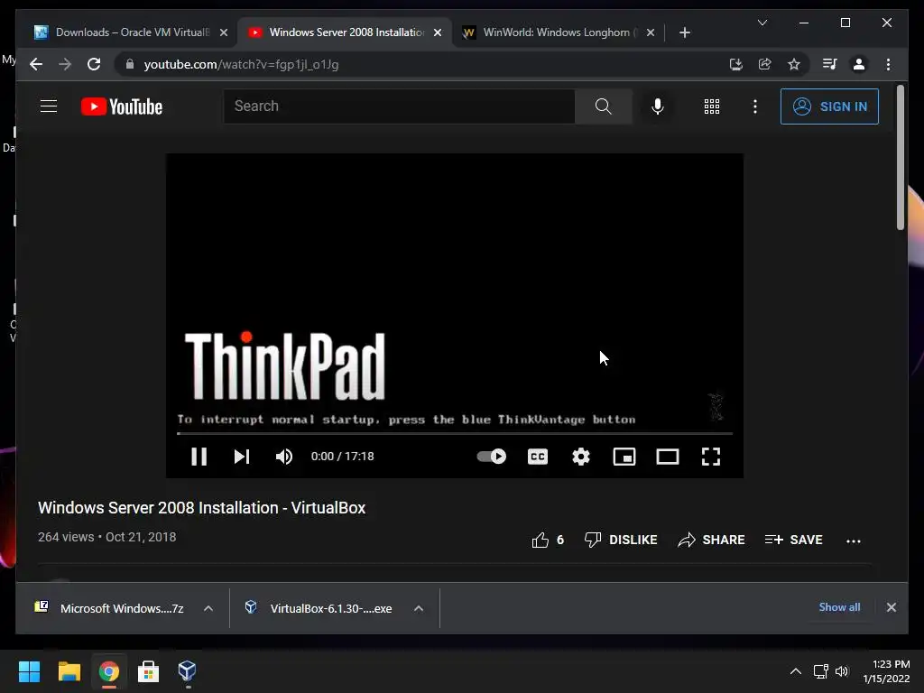Switch to theater mode
The image size is (924, 693).
click(x=668, y=456)
